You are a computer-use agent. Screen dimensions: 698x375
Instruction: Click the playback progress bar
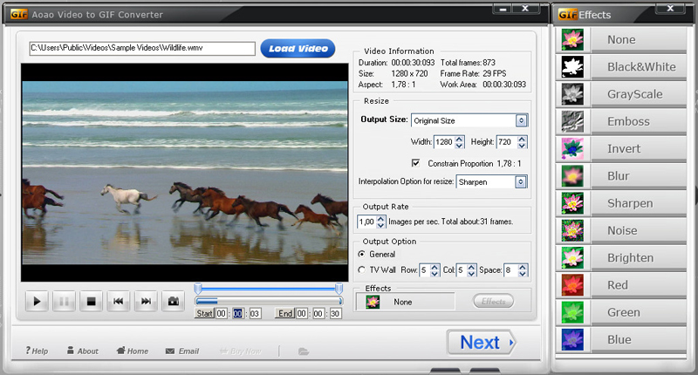coord(269,301)
